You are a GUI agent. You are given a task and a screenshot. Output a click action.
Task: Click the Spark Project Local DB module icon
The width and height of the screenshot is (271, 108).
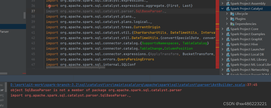coord(228,55)
